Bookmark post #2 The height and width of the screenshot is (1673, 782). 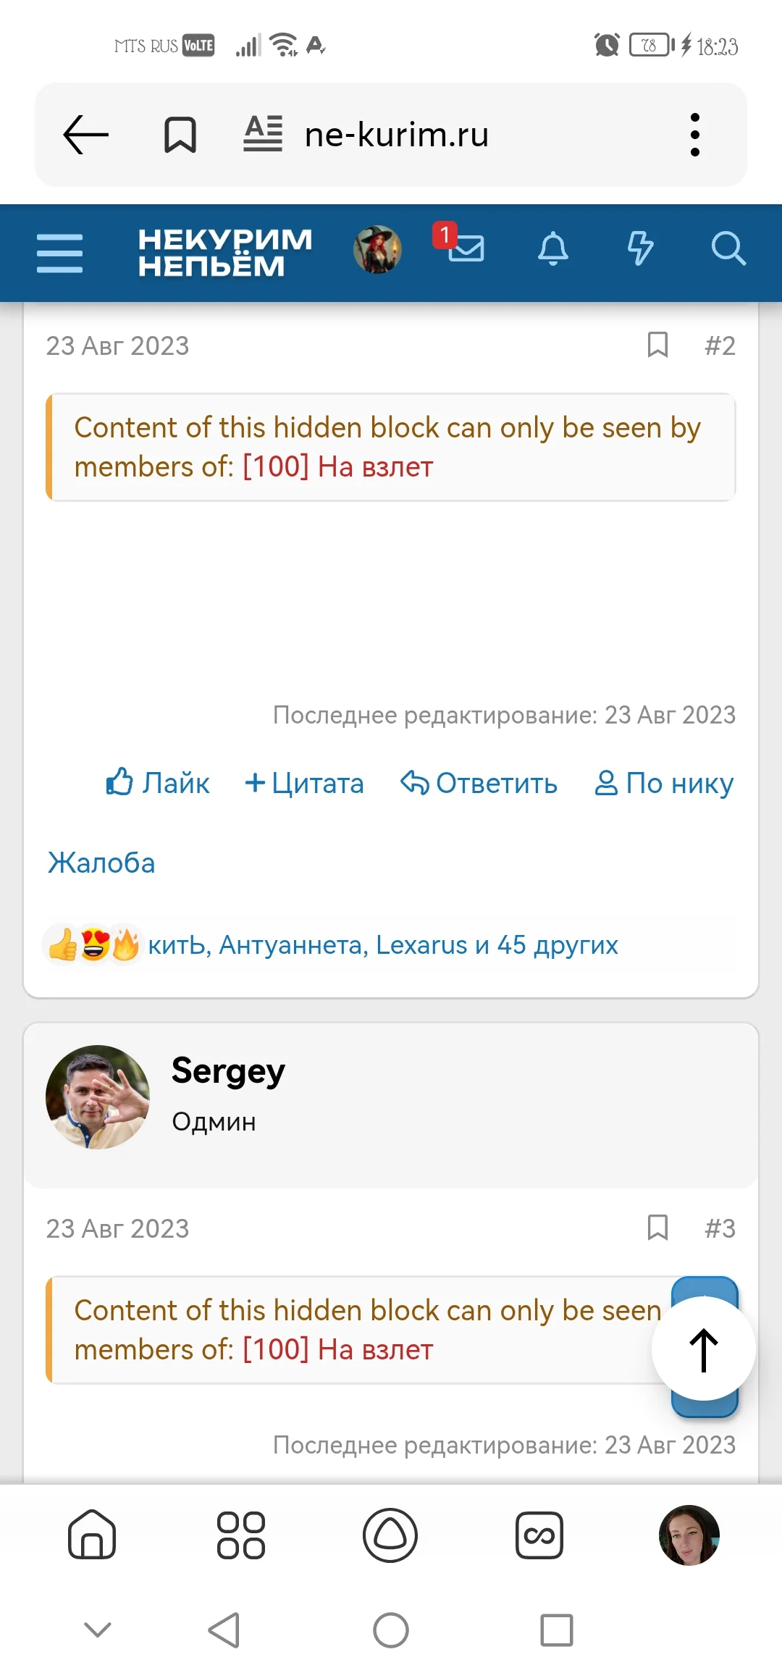pos(657,345)
